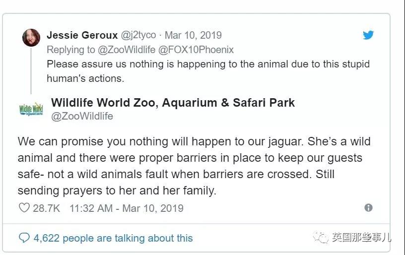Open the reply's Mar 10, 2019 date link

193,35
